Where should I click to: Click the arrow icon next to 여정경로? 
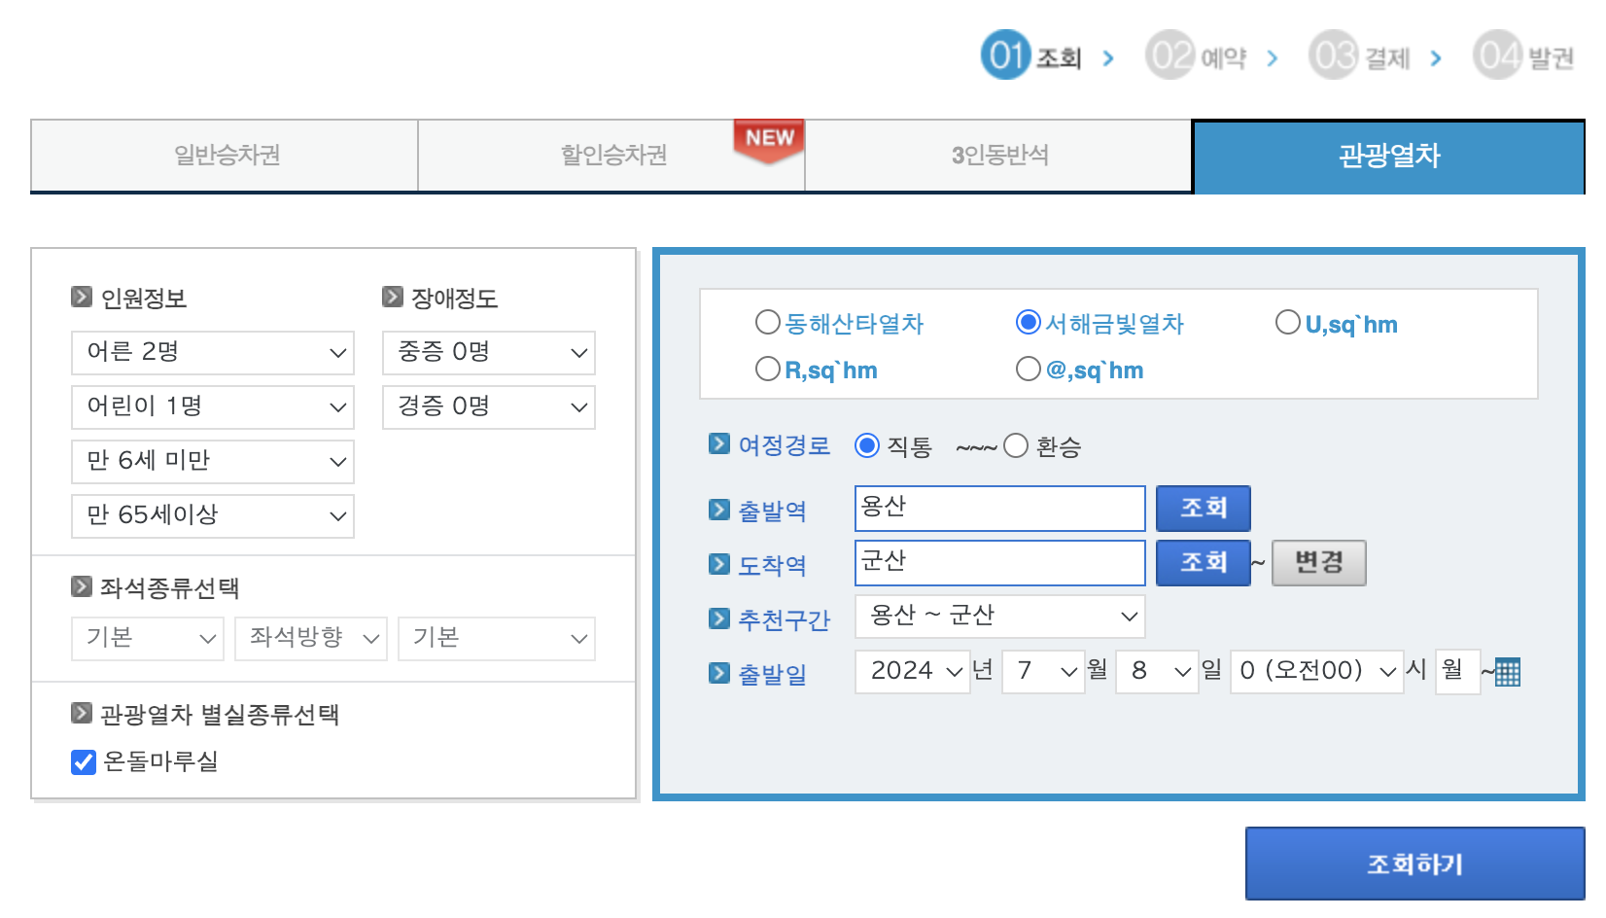tap(719, 444)
